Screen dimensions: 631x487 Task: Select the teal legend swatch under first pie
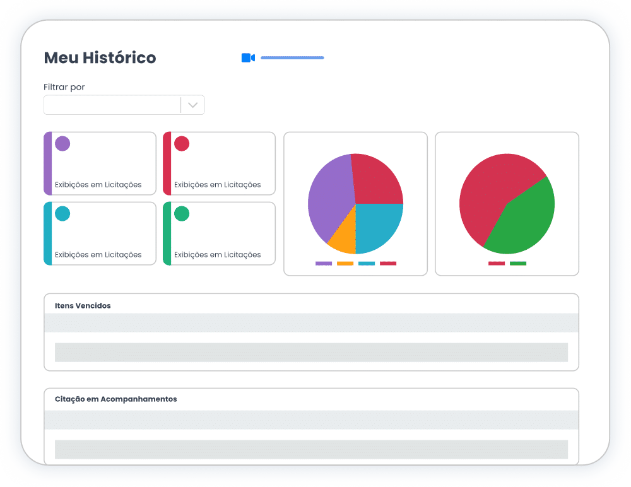click(367, 263)
